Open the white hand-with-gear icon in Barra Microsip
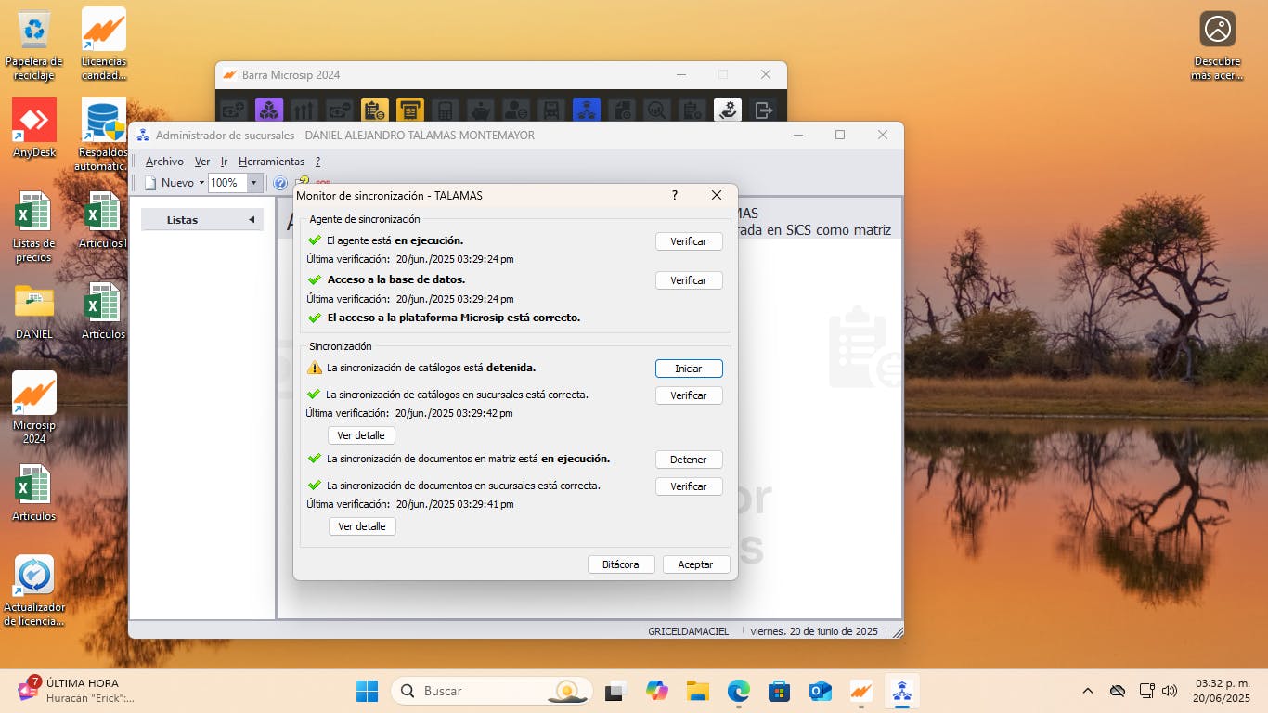Viewport: 1268px width, 713px height. click(728, 110)
